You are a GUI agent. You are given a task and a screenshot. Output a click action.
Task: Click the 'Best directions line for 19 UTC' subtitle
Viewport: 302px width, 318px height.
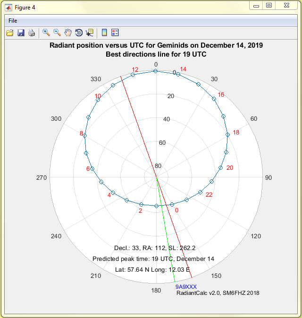(x=156, y=54)
